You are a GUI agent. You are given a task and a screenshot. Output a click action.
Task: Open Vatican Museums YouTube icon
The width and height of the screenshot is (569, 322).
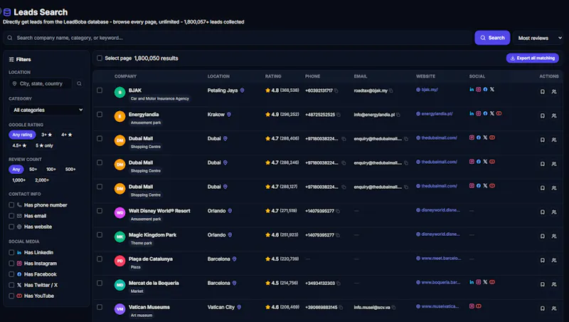(478, 306)
